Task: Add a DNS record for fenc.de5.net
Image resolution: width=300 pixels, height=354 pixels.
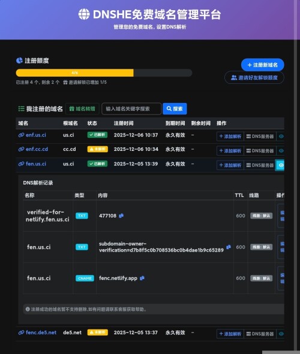Action: point(230,334)
